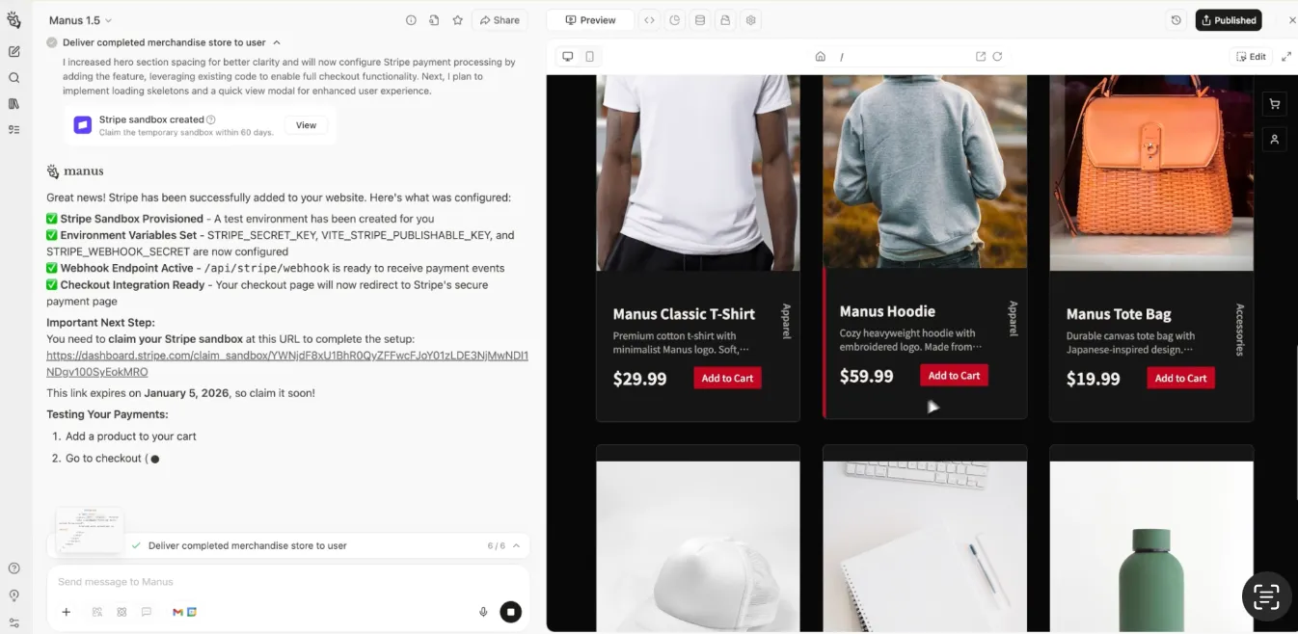
Task: Expand the 6/6 task progress chevron
Action: [516, 545]
